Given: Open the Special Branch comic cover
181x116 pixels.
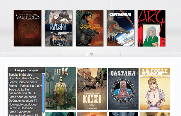Looking at the screenshot, I should [x=58, y=28].
